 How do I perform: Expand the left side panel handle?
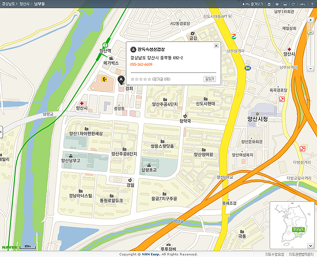[x=1, y=132]
